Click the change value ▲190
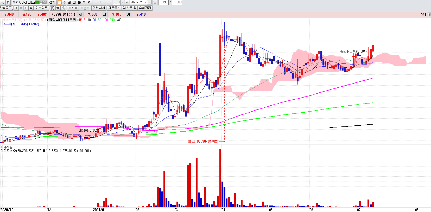 tap(27, 15)
